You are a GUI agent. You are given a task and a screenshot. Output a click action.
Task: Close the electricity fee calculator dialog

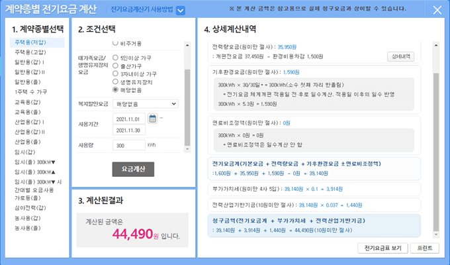coord(437,11)
